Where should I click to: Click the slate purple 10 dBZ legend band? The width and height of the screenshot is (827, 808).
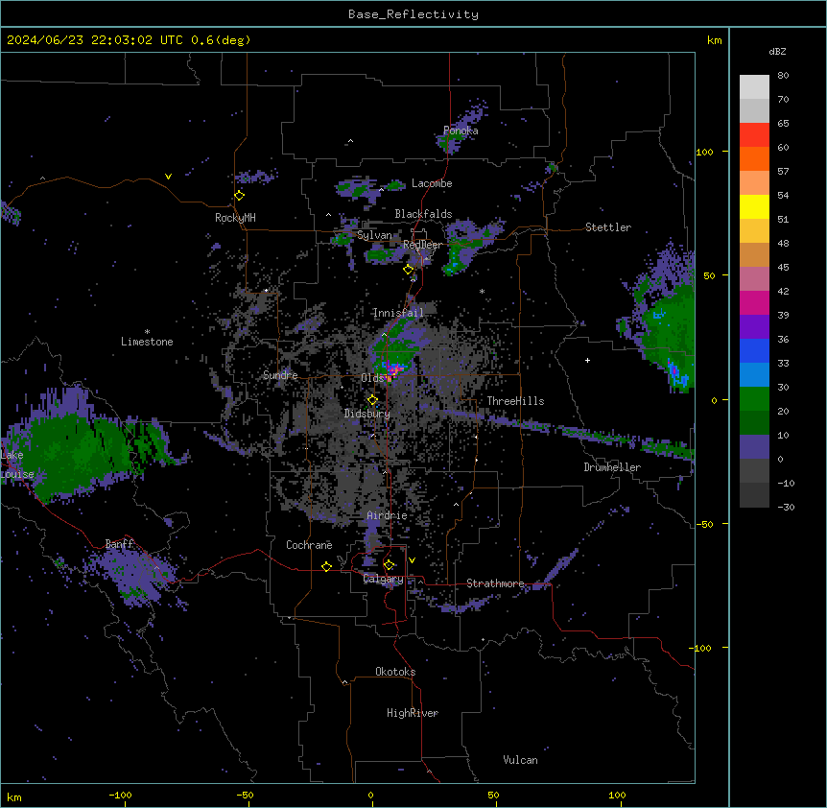point(754,447)
